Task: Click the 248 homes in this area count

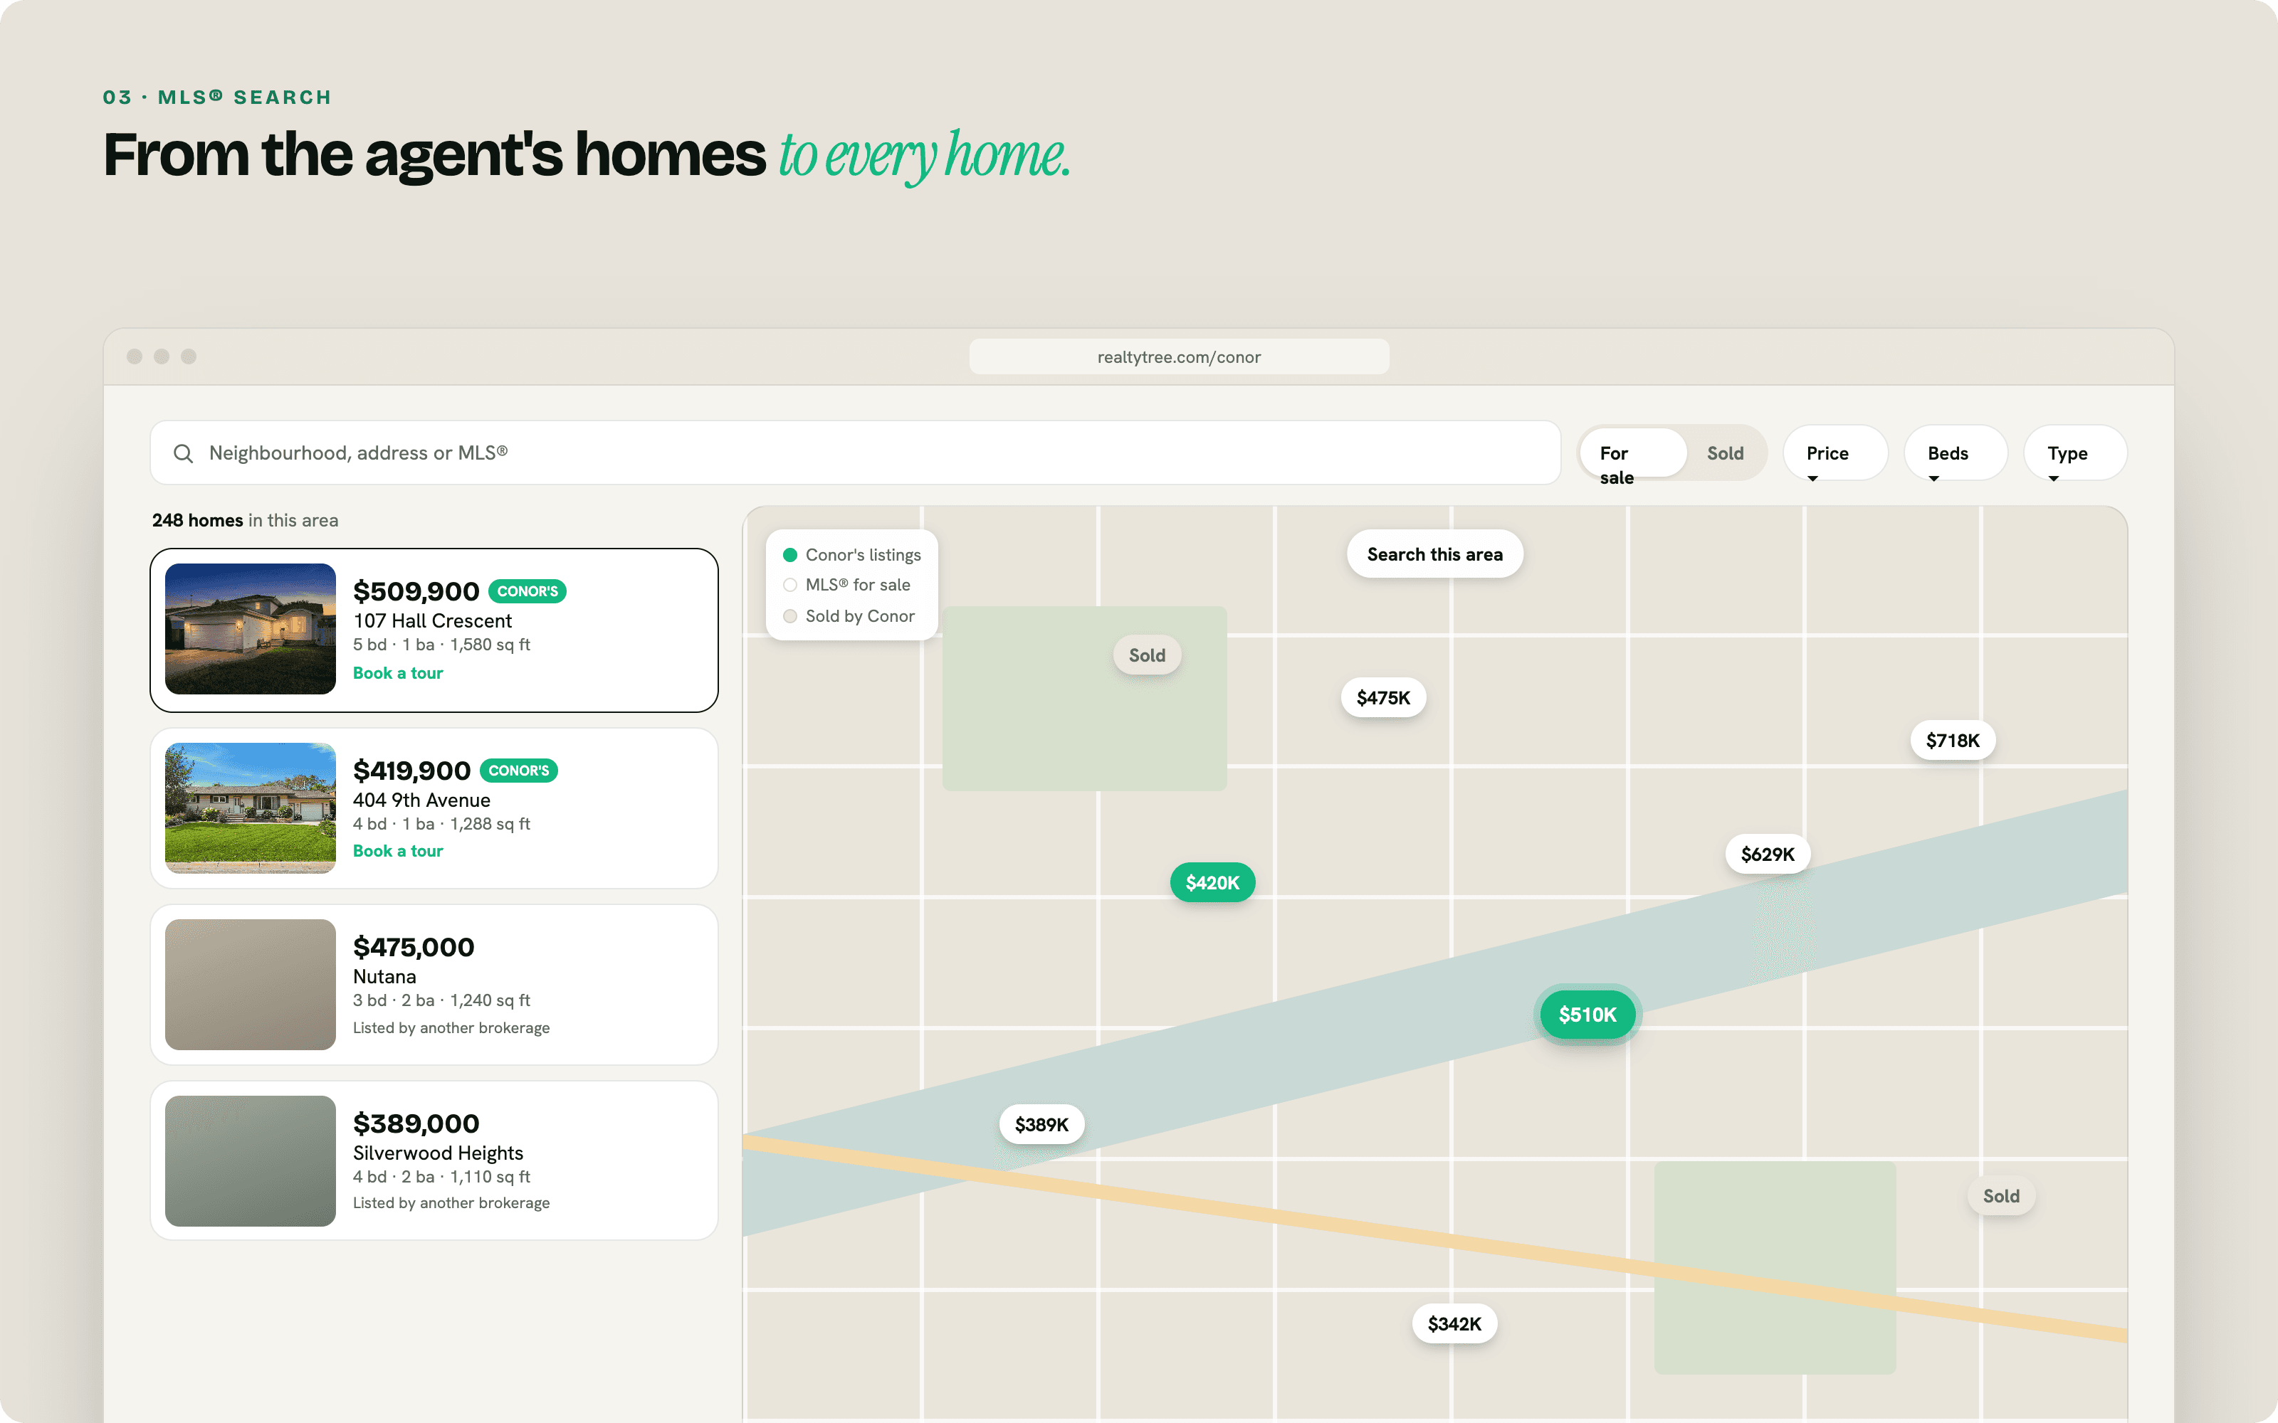Action: 245,520
